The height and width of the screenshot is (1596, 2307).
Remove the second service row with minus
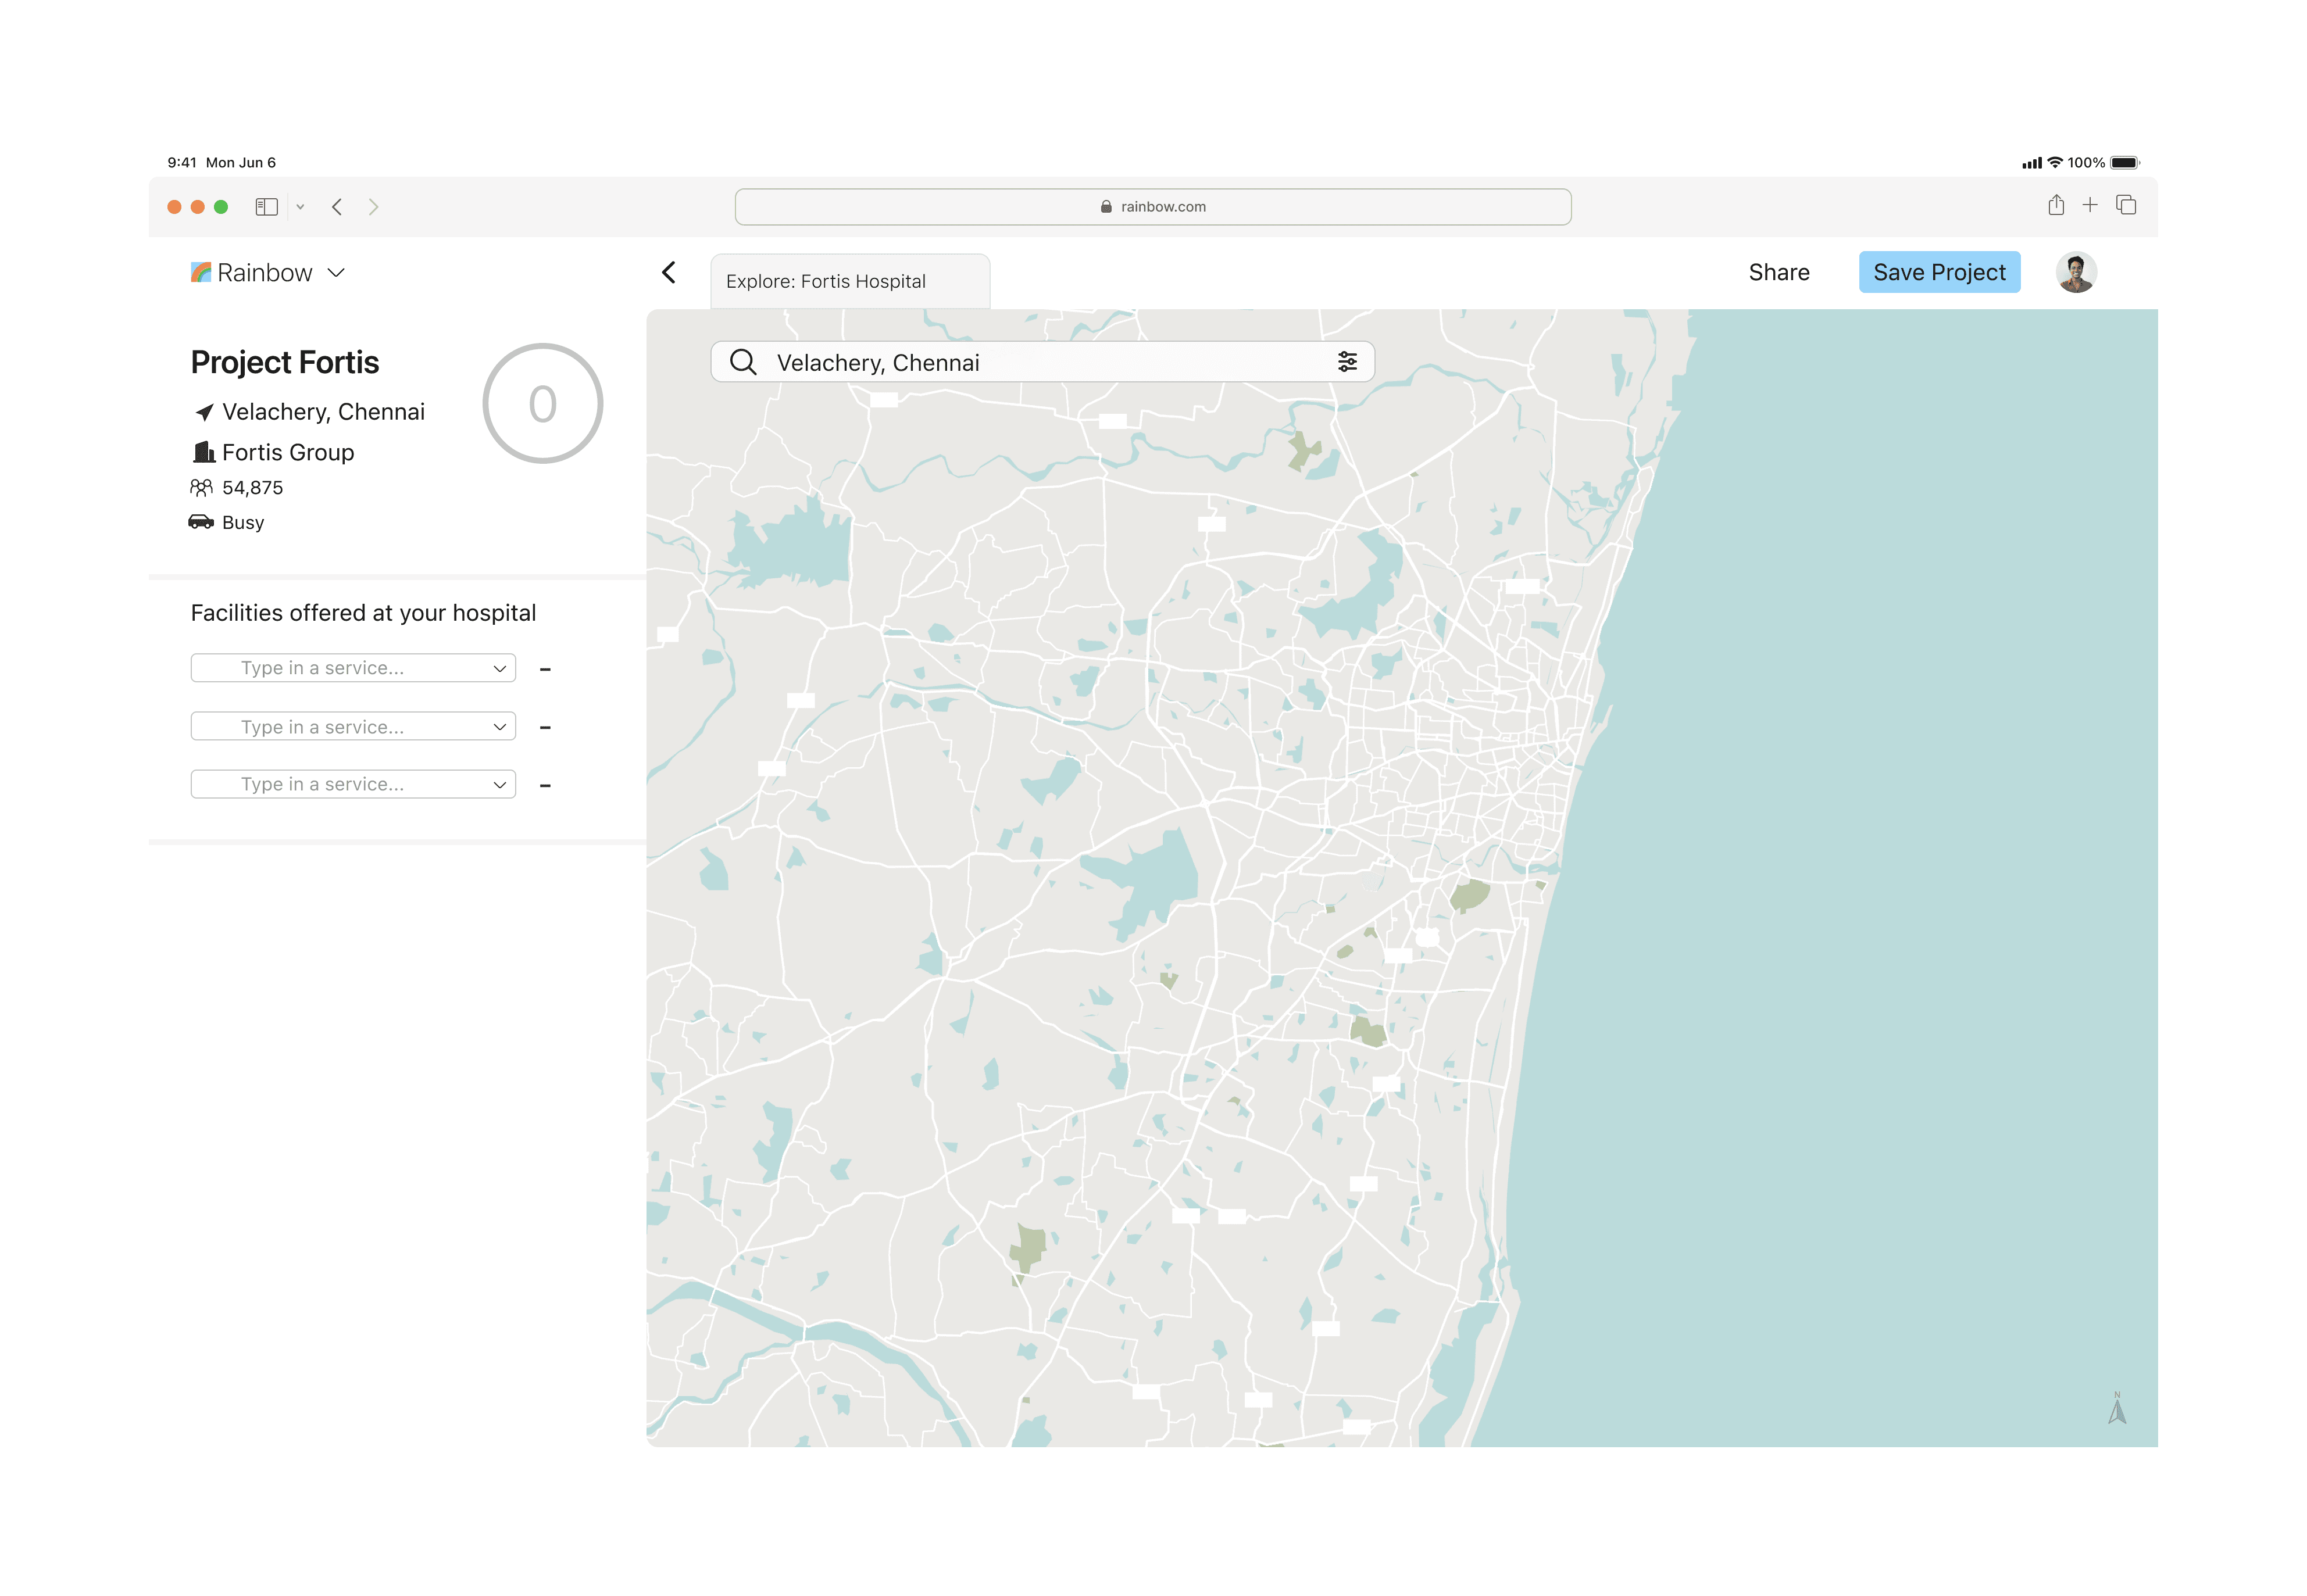coord(545,727)
